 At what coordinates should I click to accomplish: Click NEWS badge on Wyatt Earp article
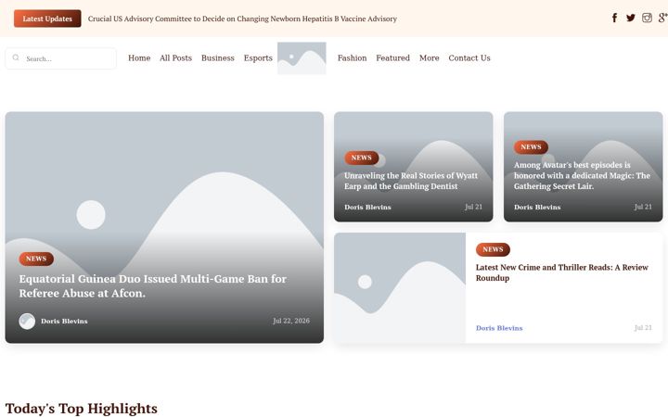coord(361,158)
